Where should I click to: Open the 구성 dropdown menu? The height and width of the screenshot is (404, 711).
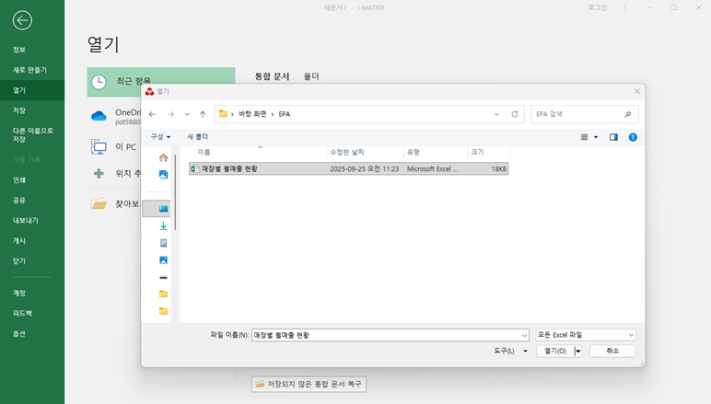(x=160, y=137)
